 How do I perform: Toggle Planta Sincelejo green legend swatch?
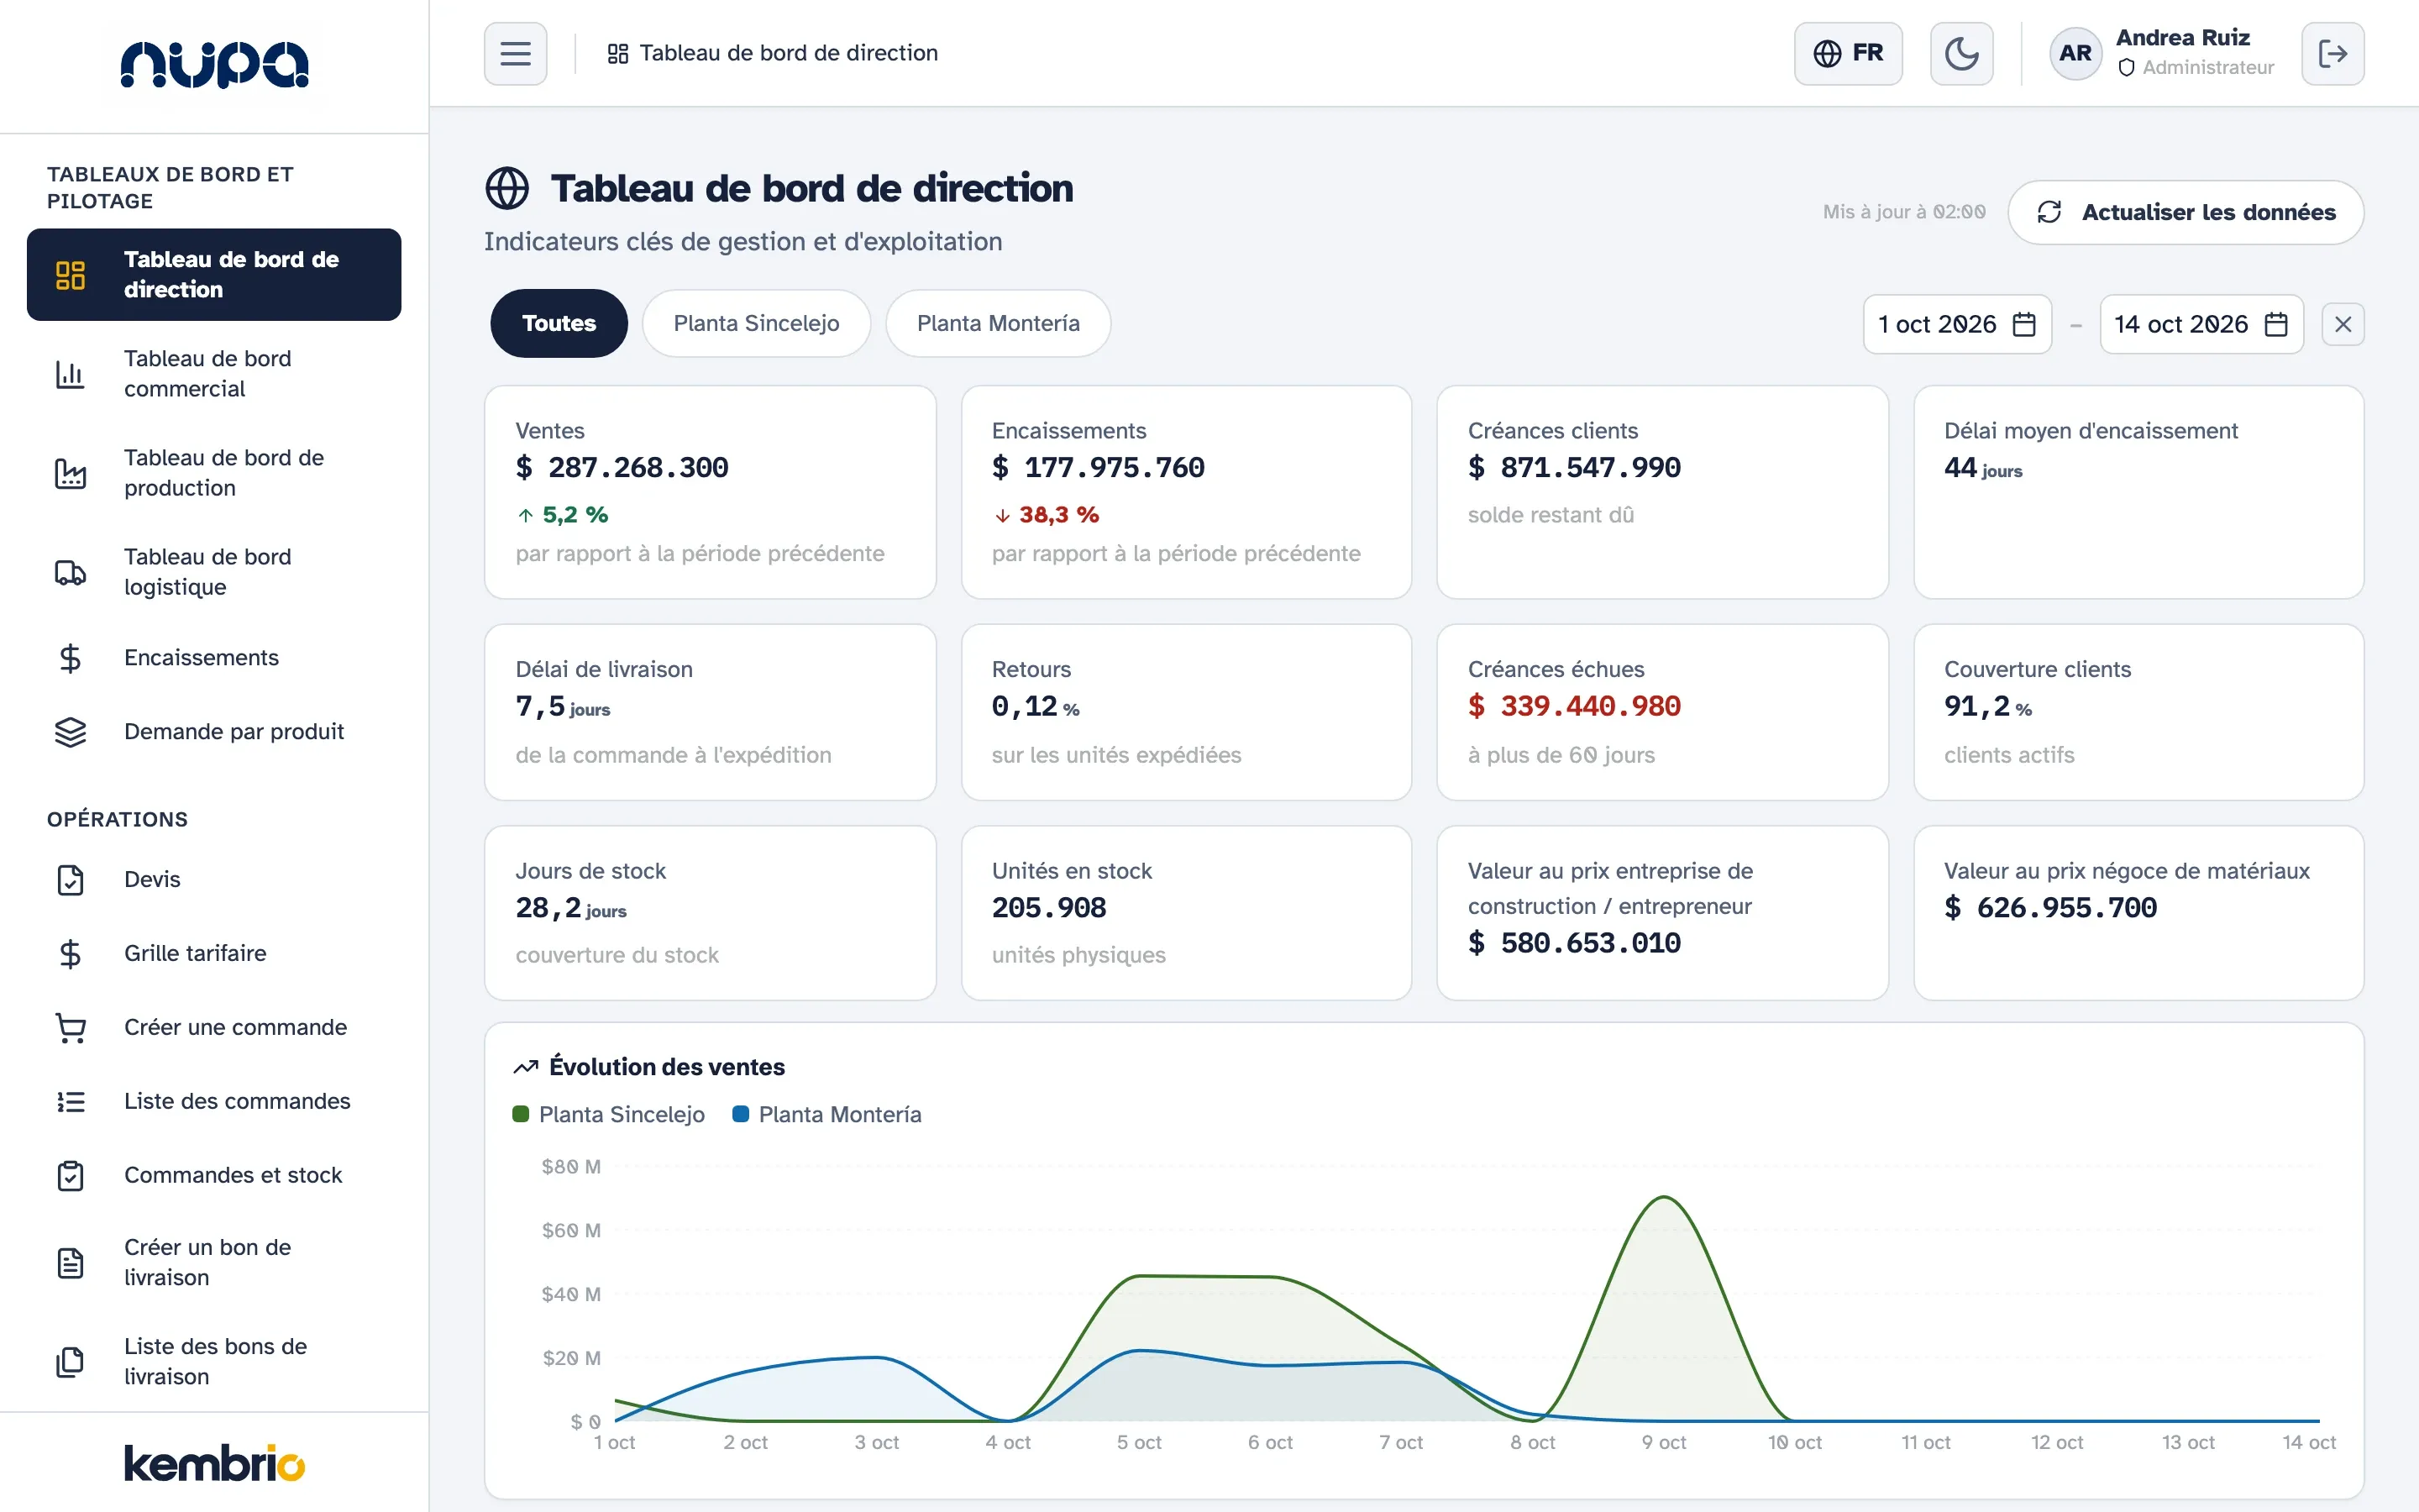tap(520, 1114)
